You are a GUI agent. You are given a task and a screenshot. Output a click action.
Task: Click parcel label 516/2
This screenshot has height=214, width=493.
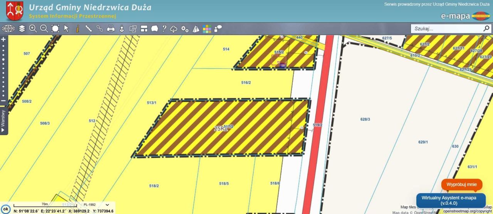pos(246,83)
